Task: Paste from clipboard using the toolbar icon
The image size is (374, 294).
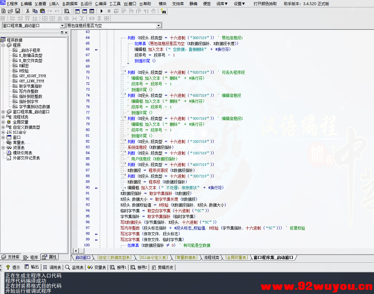Action: (43, 11)
